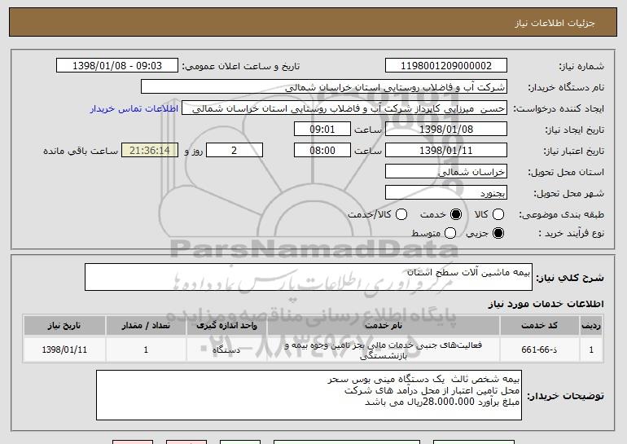Click the request creator field حسن میرزایی
The width and height of the screenshot is (627, 444).
coord(344,108)
